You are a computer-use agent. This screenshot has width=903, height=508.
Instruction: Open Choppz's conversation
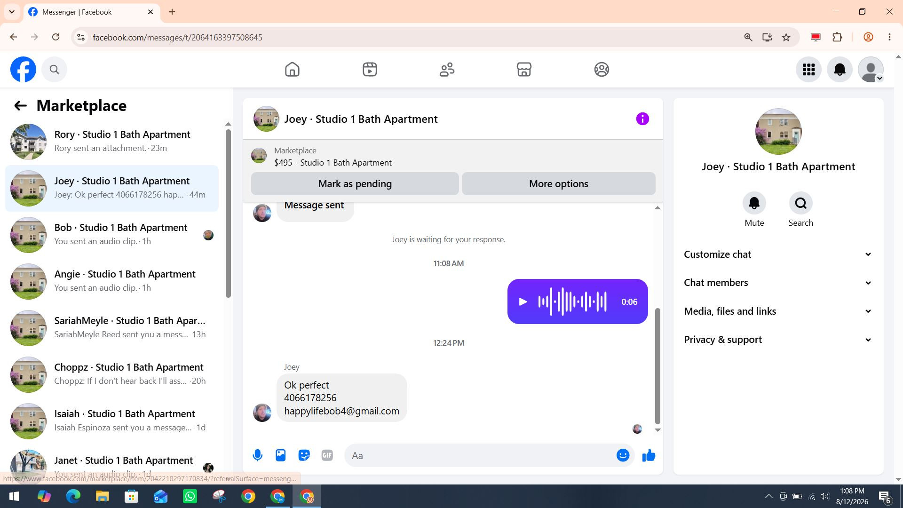tap(112, 374)
